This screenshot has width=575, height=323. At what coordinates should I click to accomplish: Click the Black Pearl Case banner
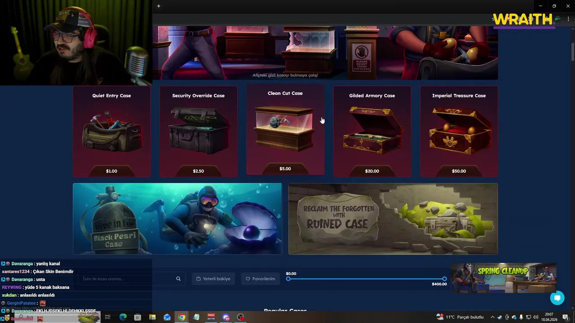pos(177,219)
